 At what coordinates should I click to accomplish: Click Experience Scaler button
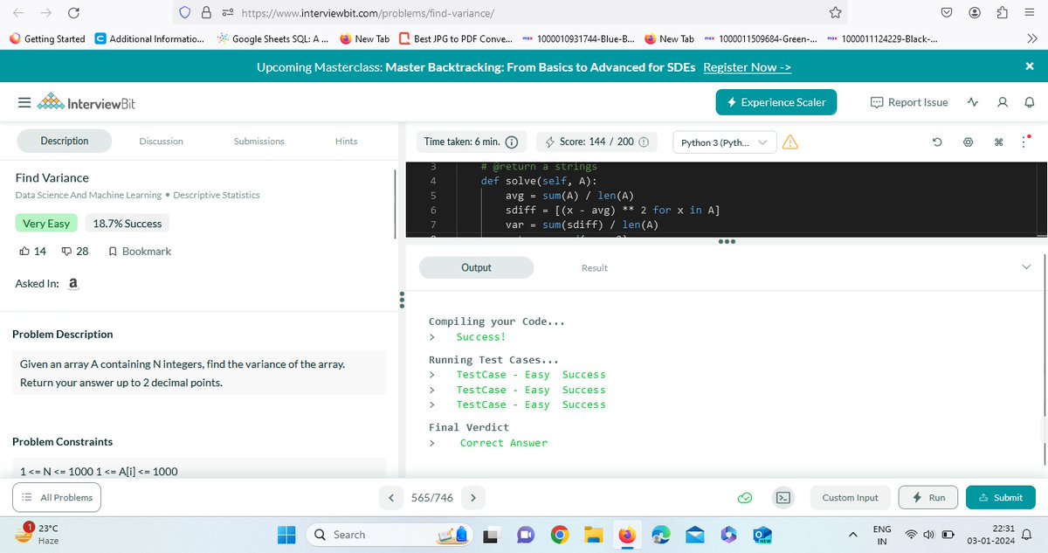[x=776, y=102]
